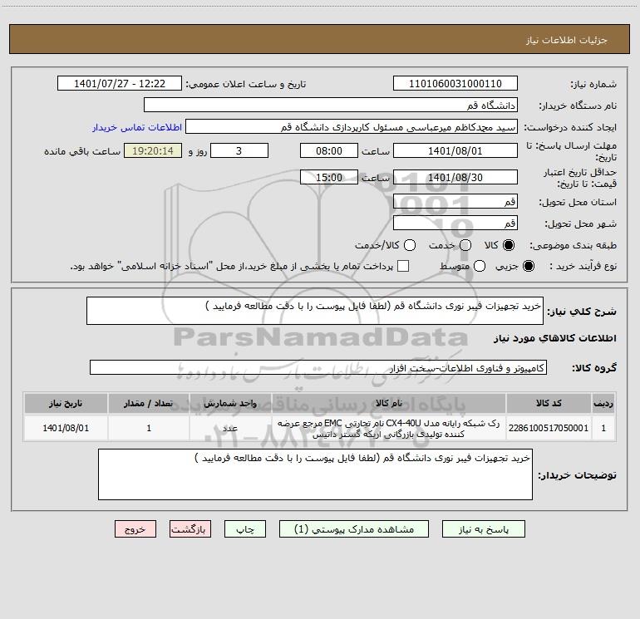Image resolution: width=640 pixels, height=619 pixels.
Task: Click the نام کالا column header
Action: (x=389, y=403)
